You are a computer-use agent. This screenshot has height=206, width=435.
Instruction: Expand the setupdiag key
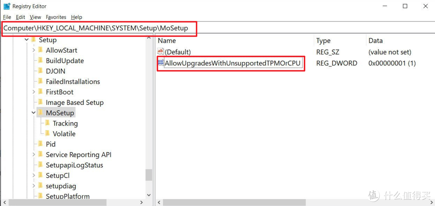33,186
